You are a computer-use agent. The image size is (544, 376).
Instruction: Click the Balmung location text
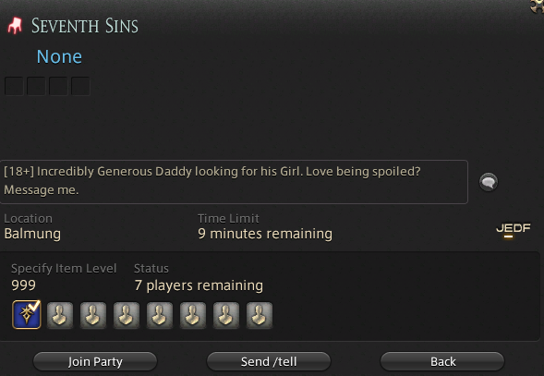(x=32, y=234)
